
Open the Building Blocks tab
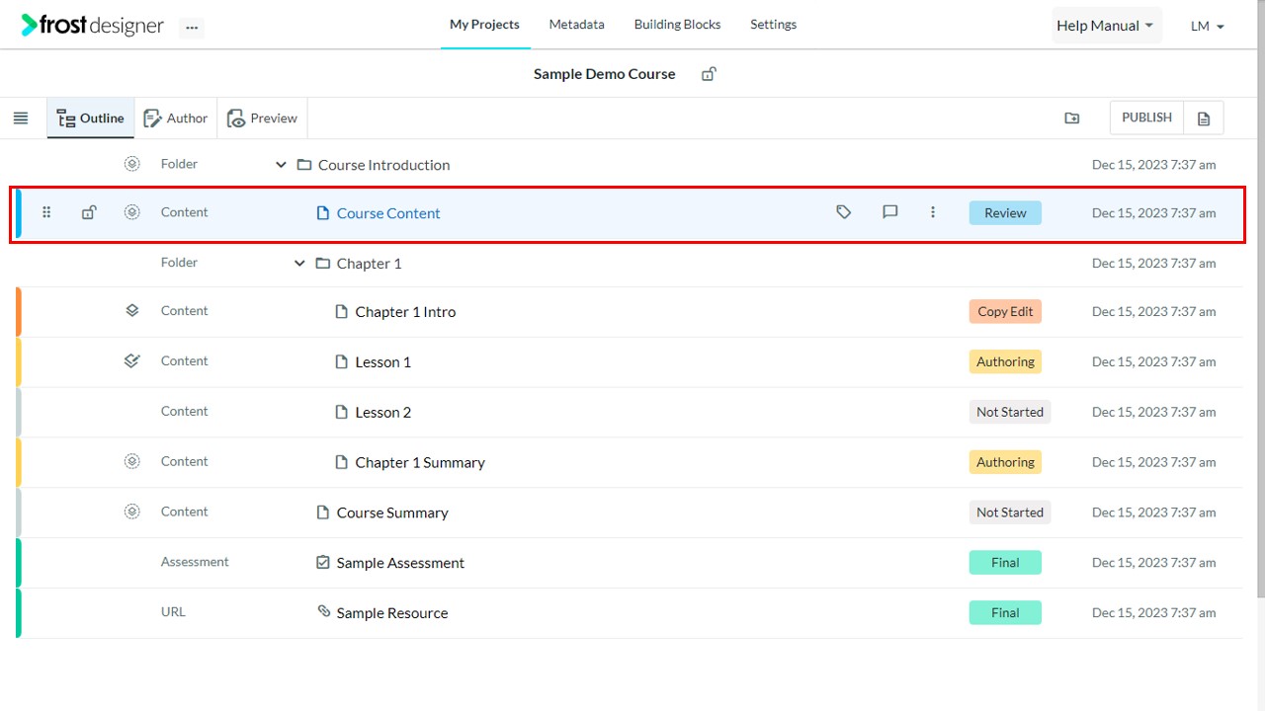click(x=677, y=25)
